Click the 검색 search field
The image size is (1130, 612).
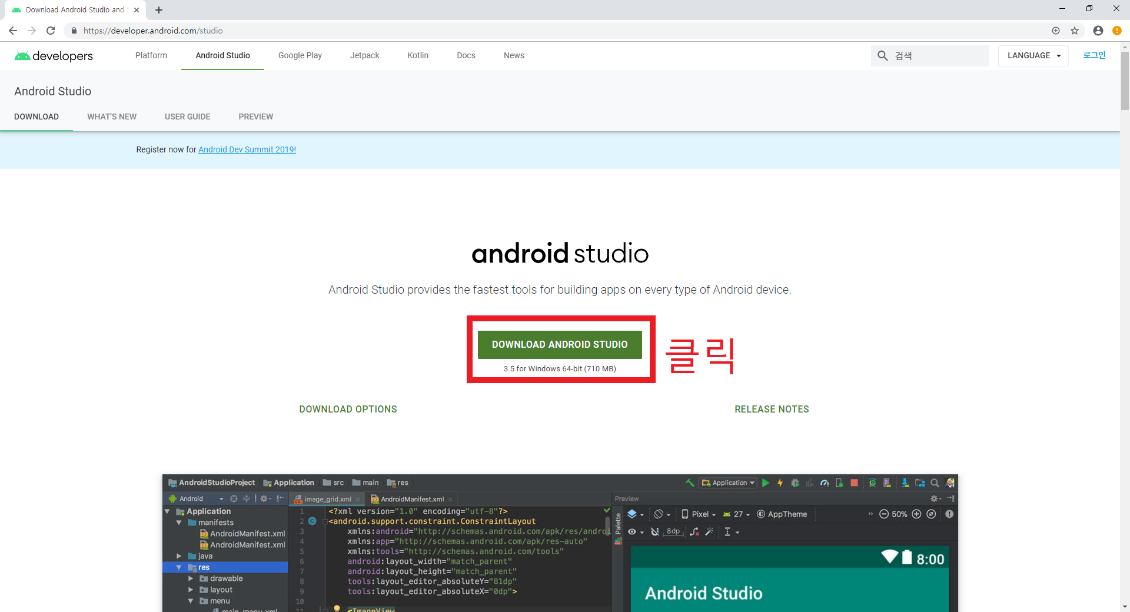[x=930, y=55]
